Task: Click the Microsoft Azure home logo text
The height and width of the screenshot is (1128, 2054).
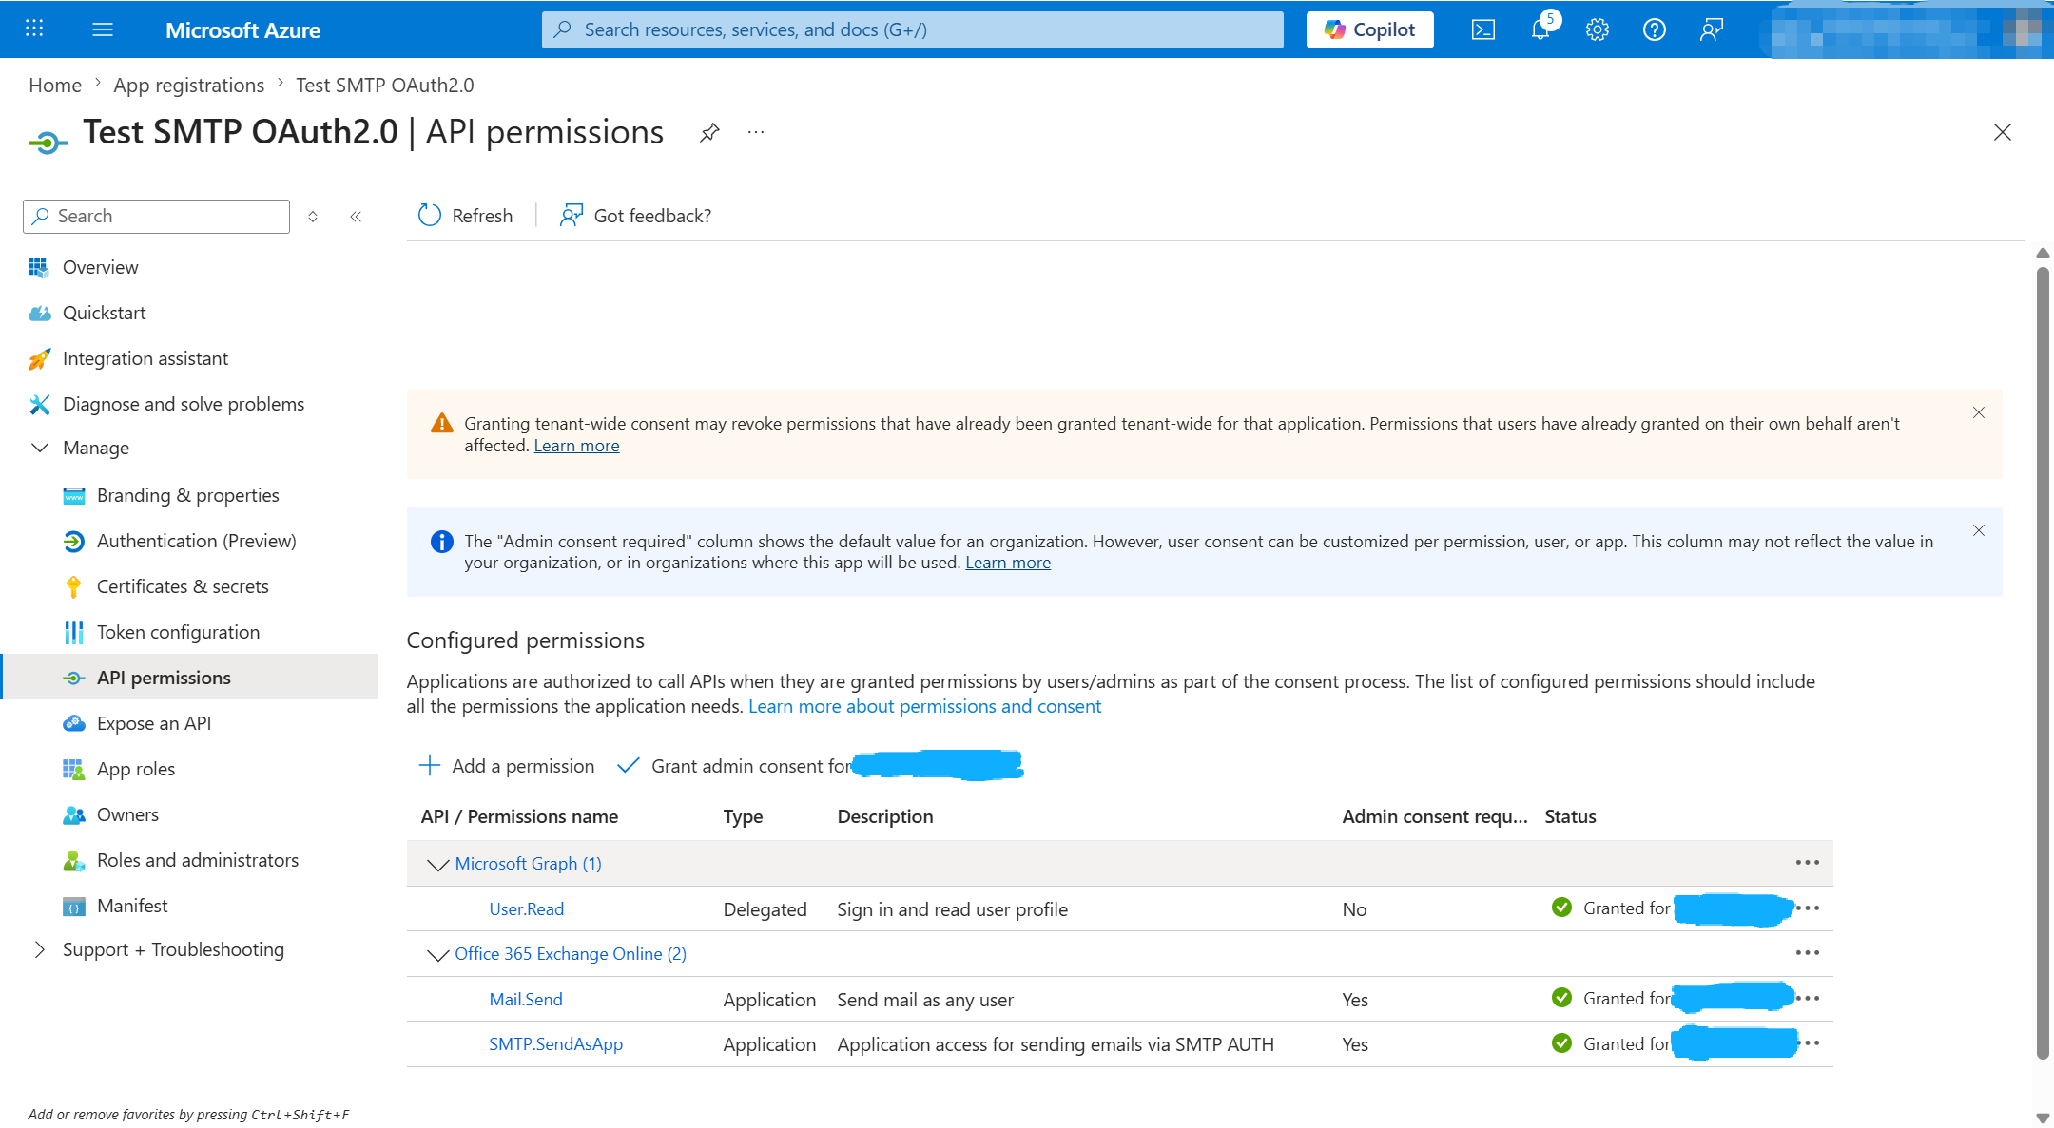Action: point(242,29)
